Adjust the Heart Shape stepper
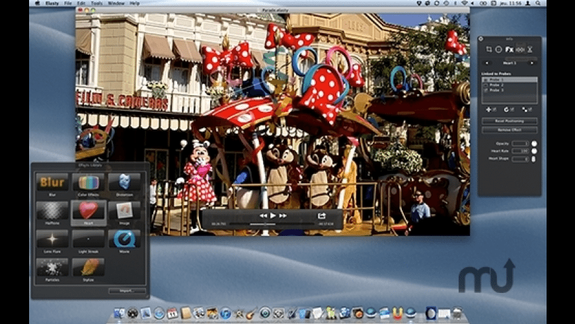575x324 pixels. point(534,159)
